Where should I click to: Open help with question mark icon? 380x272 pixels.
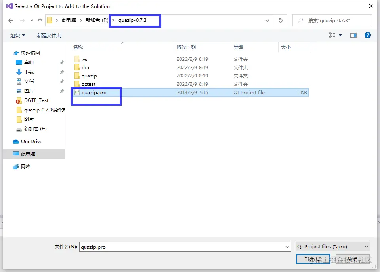(368, 35)
